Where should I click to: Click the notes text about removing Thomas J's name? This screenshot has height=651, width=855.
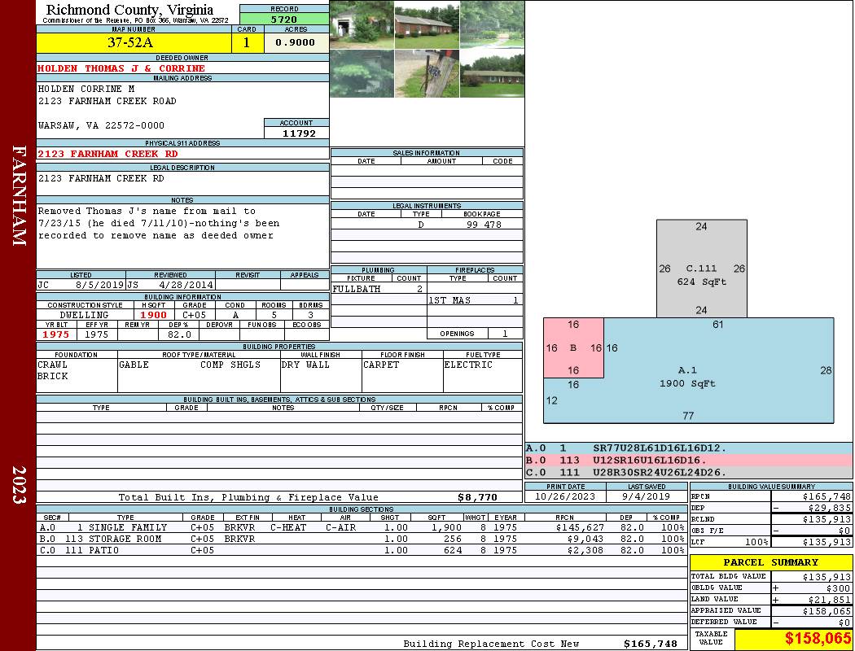pos(159,224)
